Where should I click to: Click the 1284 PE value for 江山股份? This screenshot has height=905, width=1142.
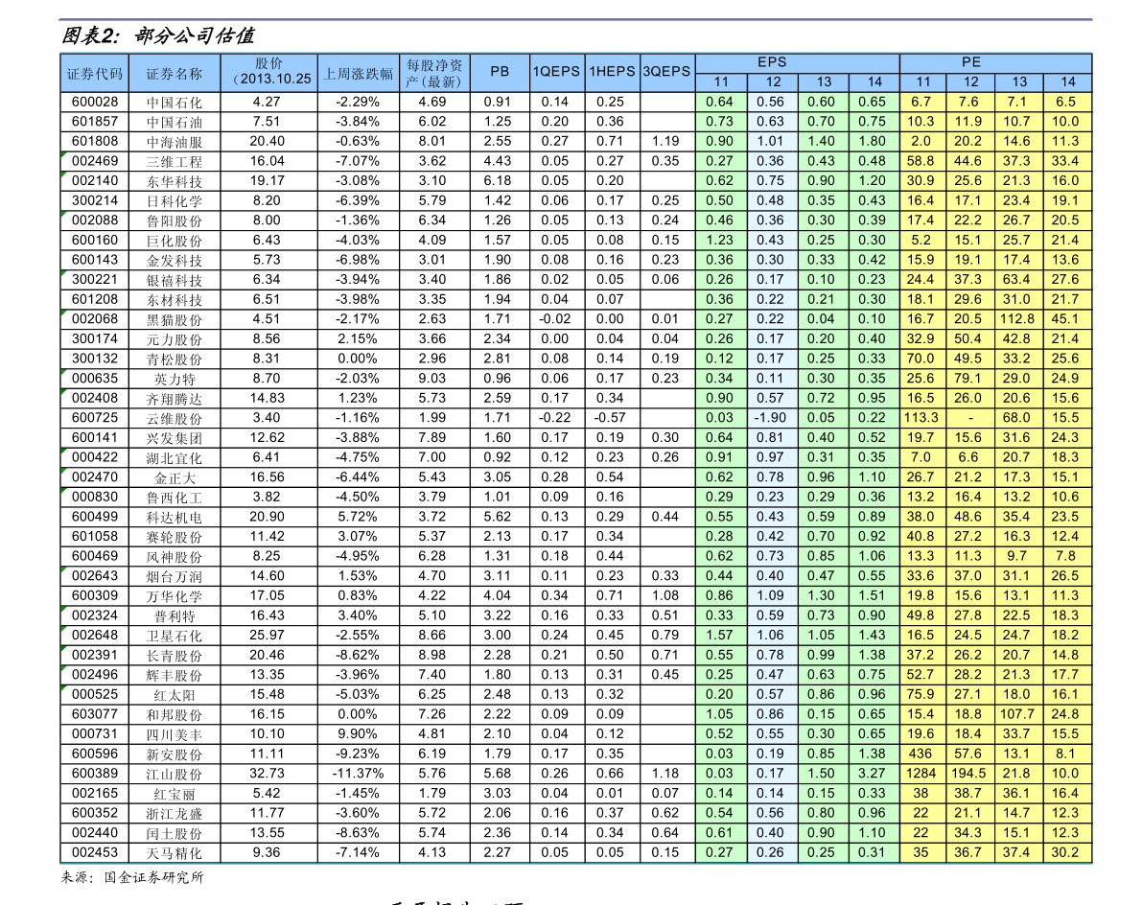click(921, 774)
